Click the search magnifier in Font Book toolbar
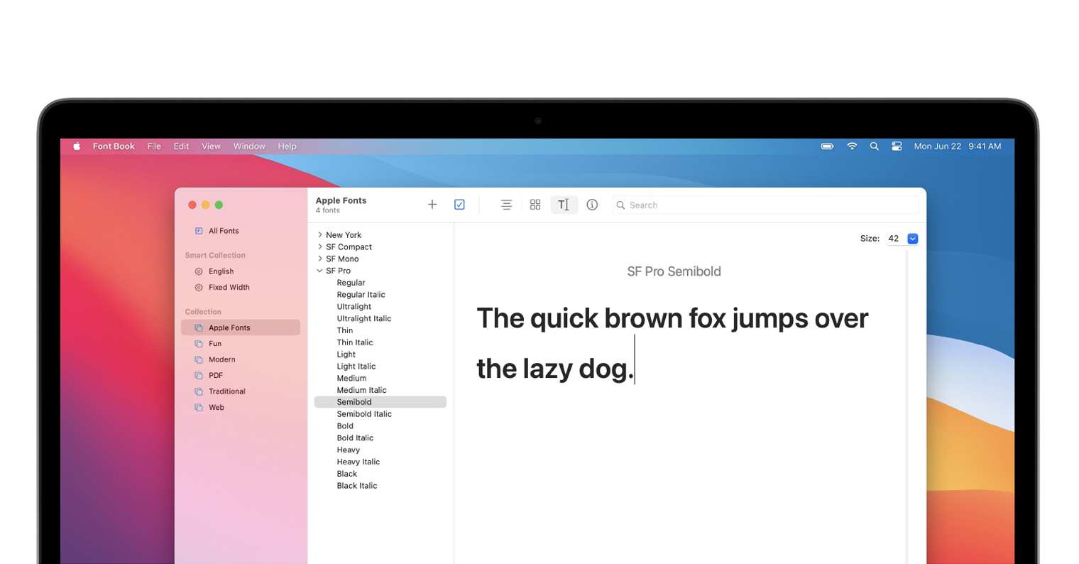The width and height of the screenshot is (1079, 564). point(620,205)
